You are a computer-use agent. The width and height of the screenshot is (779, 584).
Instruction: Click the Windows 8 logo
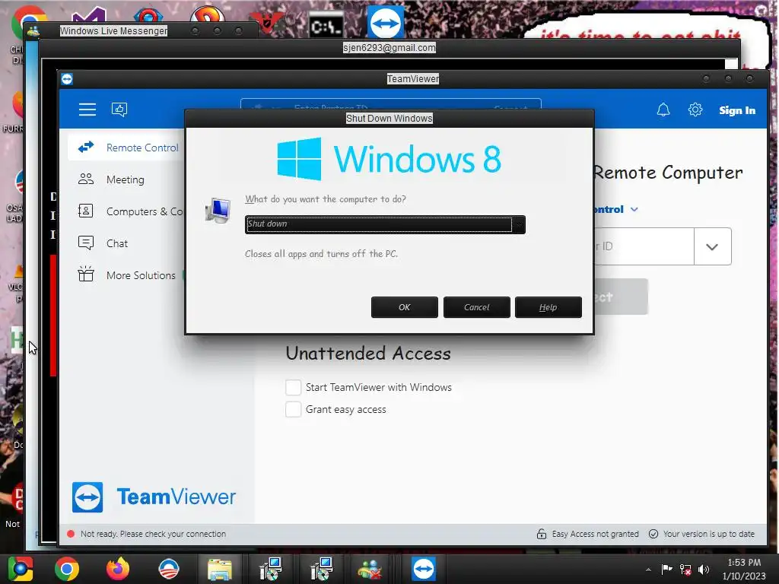389,159
